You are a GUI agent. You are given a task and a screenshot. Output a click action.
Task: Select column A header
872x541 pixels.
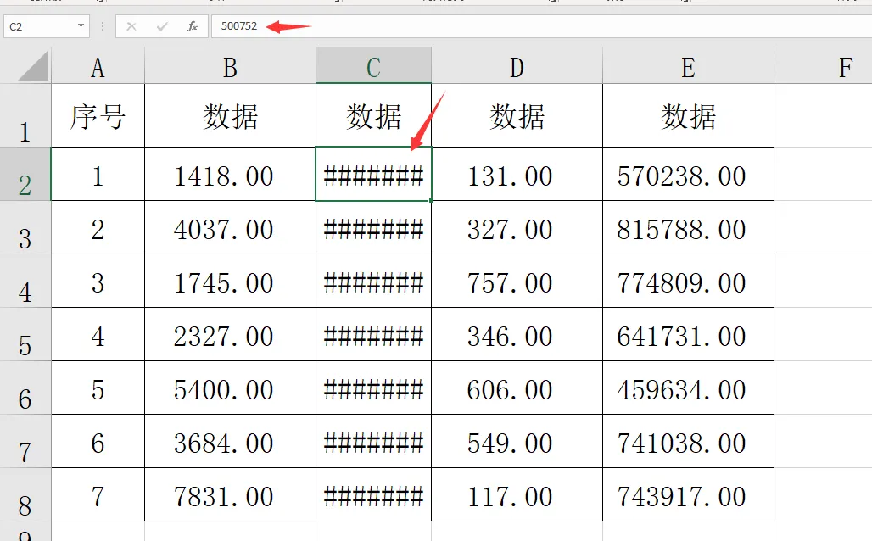[98, 66]
